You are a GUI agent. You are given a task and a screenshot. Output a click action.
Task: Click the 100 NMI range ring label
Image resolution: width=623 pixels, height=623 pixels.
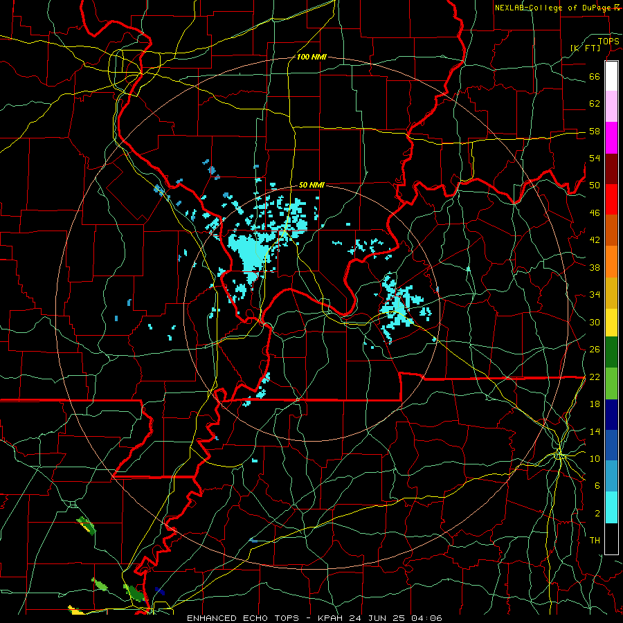(311, 57)
